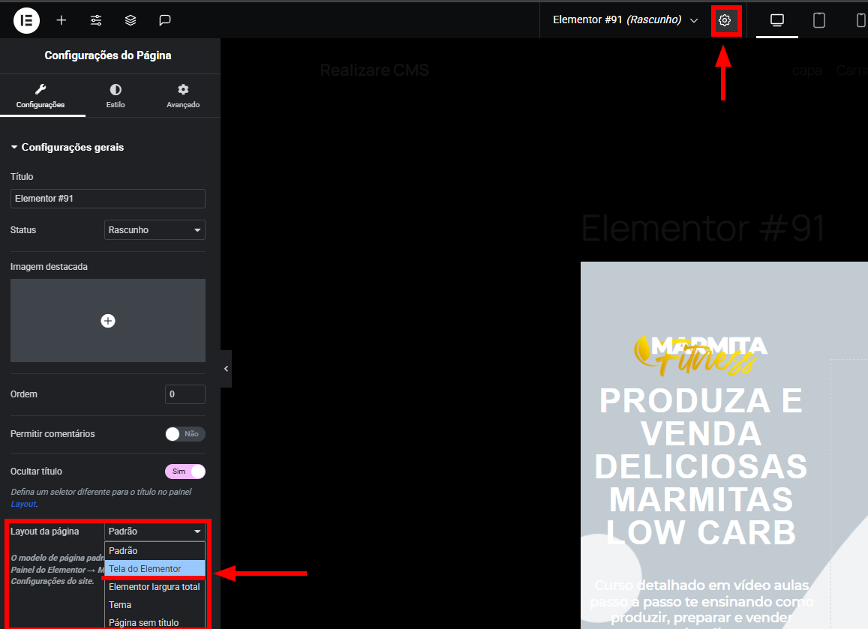This screenshot has height=629, width=868.
Task: Select Página sem título option
Action: coord(155,622)
